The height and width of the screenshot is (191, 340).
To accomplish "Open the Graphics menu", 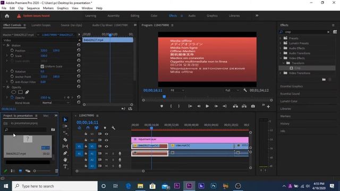I will pos(63,8).
